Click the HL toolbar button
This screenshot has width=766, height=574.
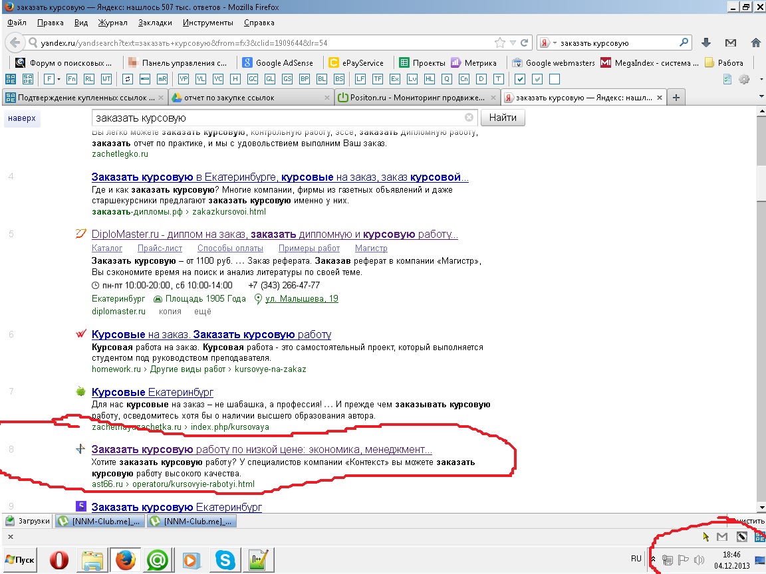(x=430, y=79)
